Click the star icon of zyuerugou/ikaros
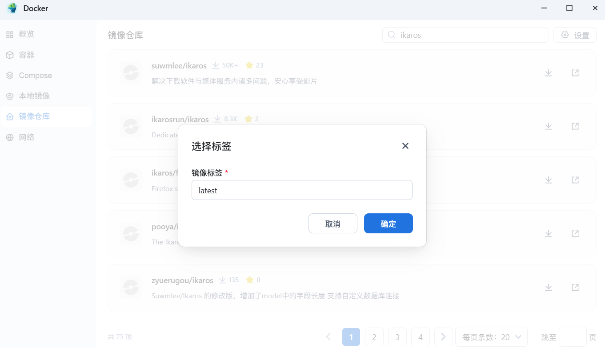Screen dimensions: 605x348 point(249,280)
